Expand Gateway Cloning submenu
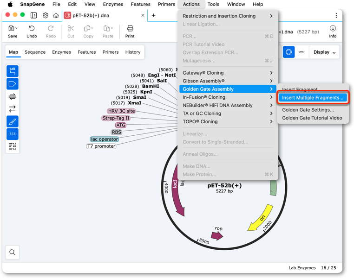354x278 pixels. tap(228, 73)
